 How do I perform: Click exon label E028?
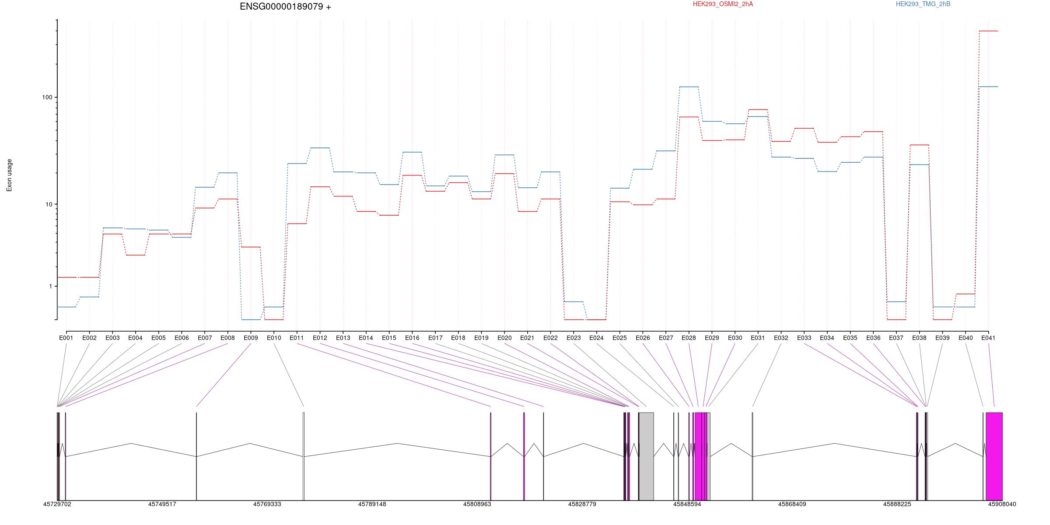click(689, 338)
